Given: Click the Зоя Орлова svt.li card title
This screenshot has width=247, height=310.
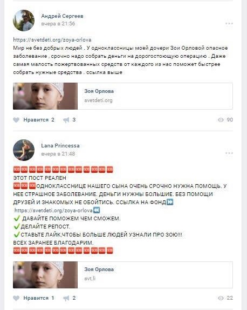Looking at the screenshot, I should (99, 269).
